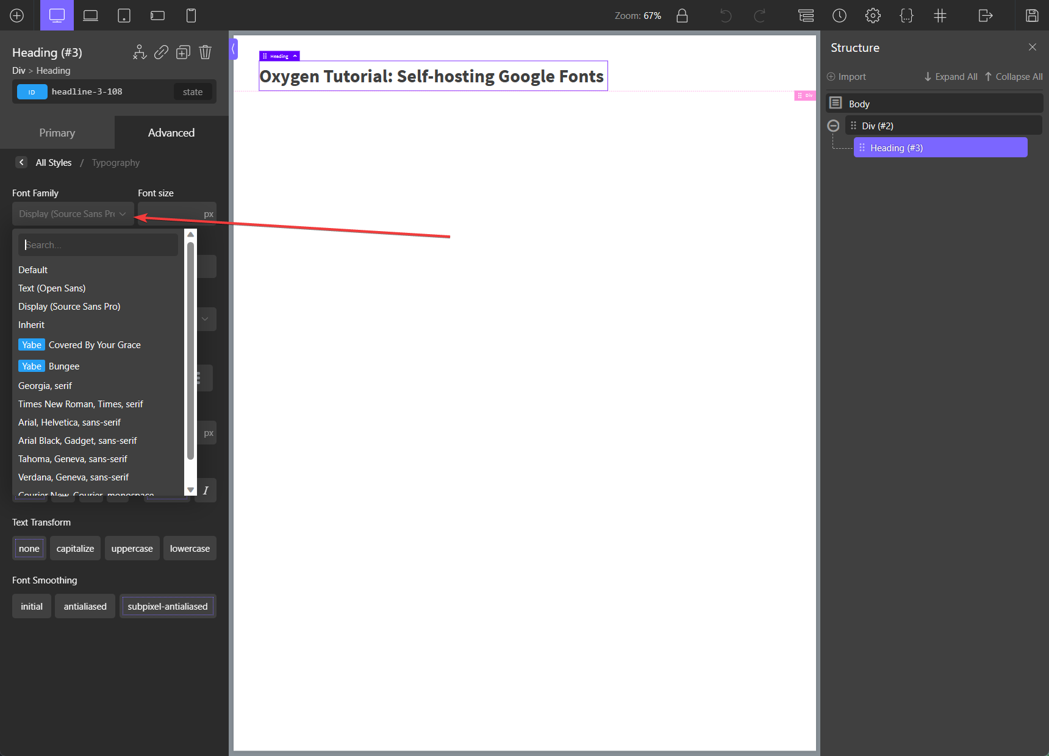Set text transform to uppercase

pyautogui.click(x=132, y=548)
